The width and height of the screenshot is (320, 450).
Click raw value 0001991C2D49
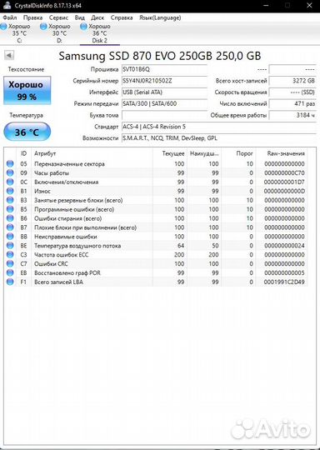(284, 282)
